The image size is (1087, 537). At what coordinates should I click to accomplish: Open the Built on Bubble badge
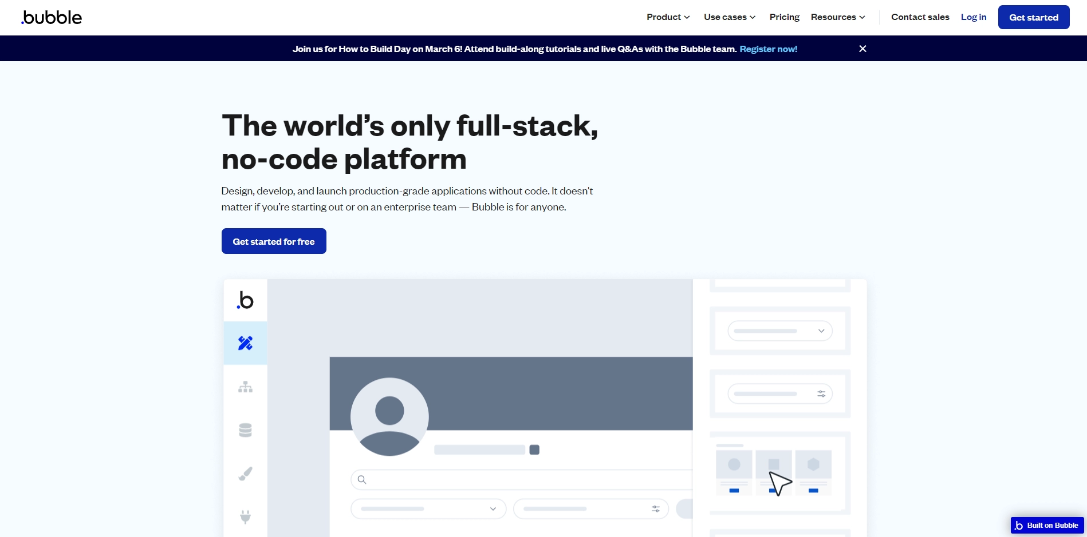tap(1047, 525)
